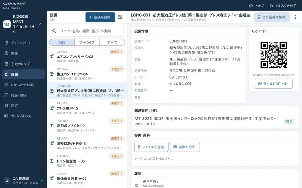Click the 設備を登録 button
Viewport: 302px width, 188px height.
point(100,17)
